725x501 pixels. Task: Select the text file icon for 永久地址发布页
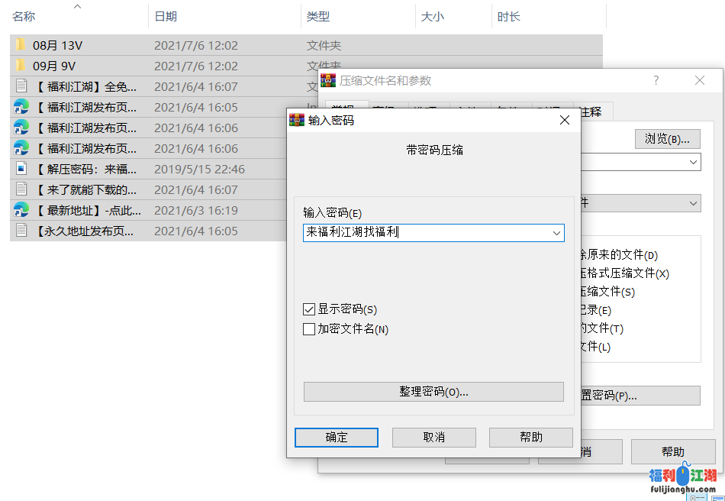pyautogui.click(x=21, y=231)
